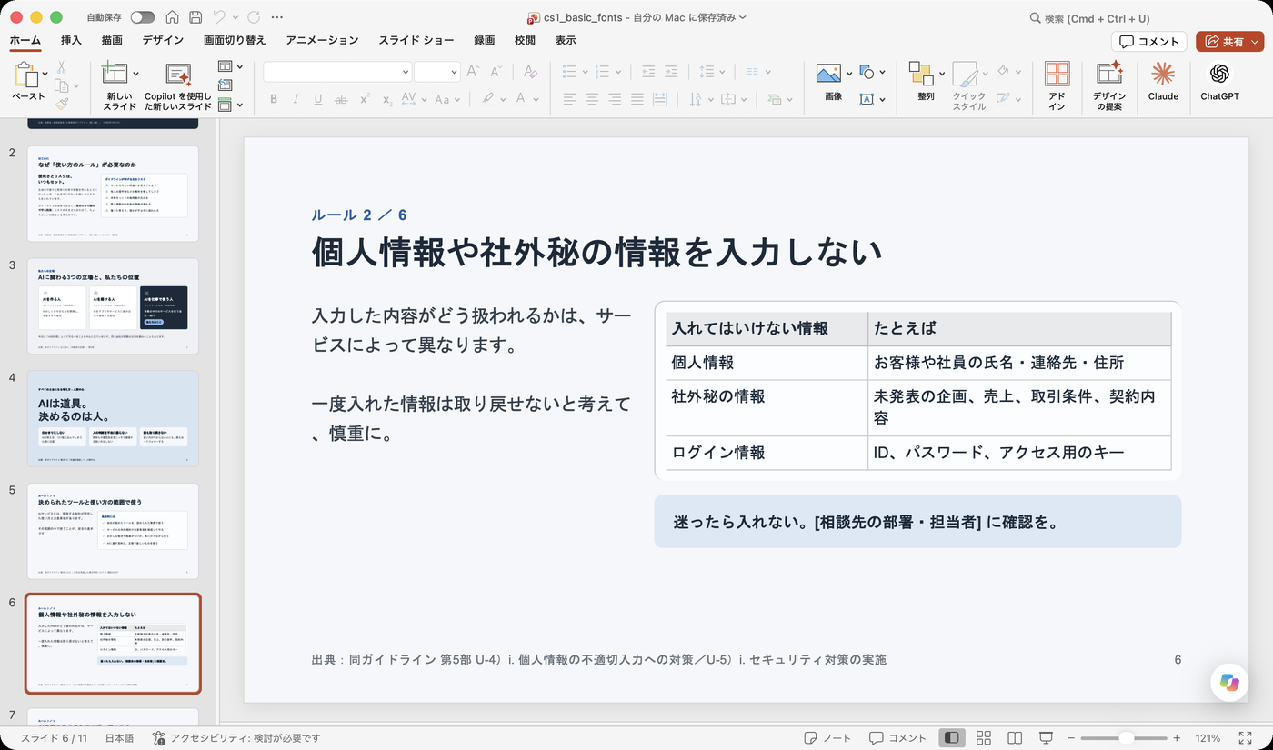Image resolution: width=1273 pixels, height=750 pixels.
Task: Open the 共有 share dropdown arrow
Action: click(1255, 41)
